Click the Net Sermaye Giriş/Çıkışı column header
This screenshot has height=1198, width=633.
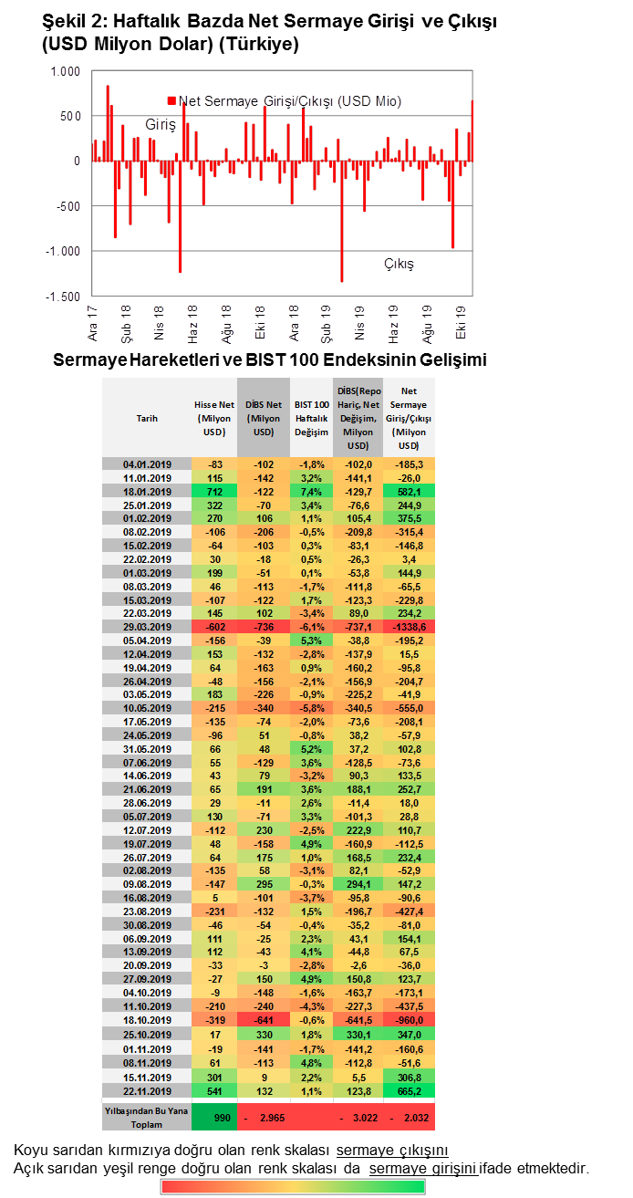click(x=410, y=417)
